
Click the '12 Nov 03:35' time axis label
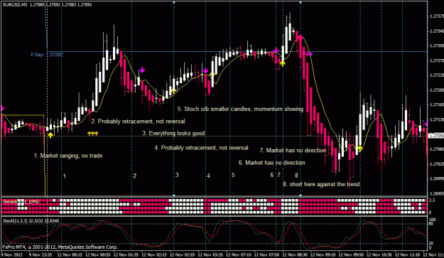210,254
